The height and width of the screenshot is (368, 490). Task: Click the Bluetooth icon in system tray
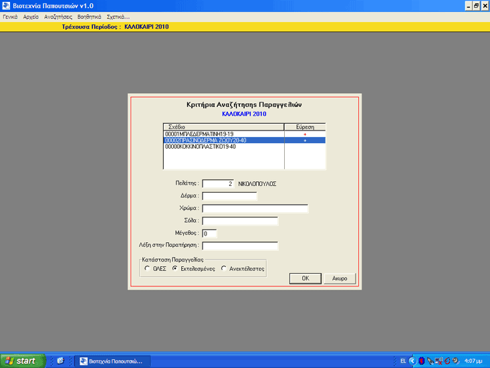[x=421, y=361]
